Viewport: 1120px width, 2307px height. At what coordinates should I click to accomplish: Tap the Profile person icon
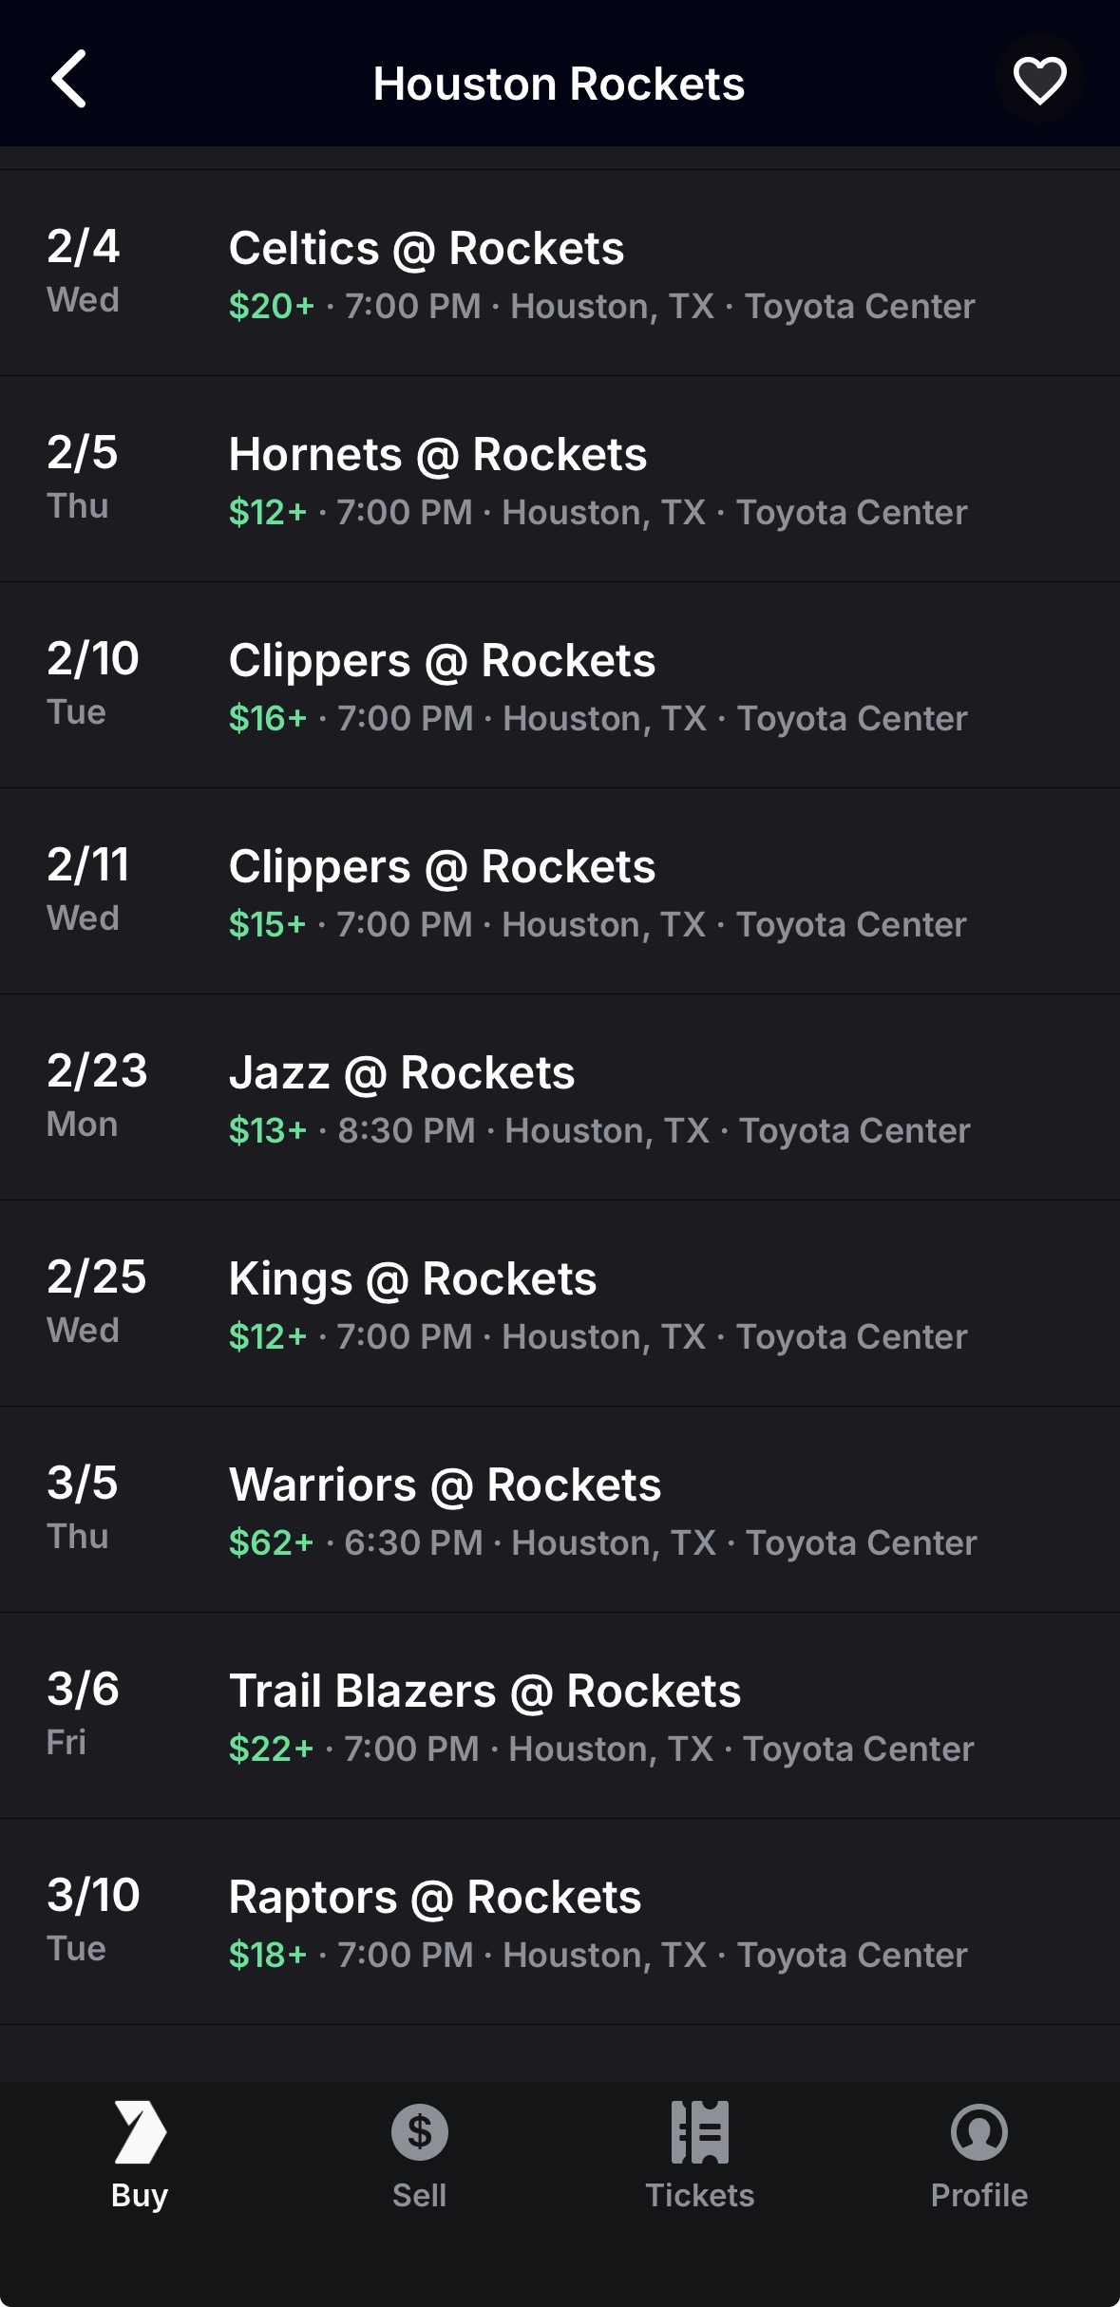pyautogui.click(x=978, y=2131)
